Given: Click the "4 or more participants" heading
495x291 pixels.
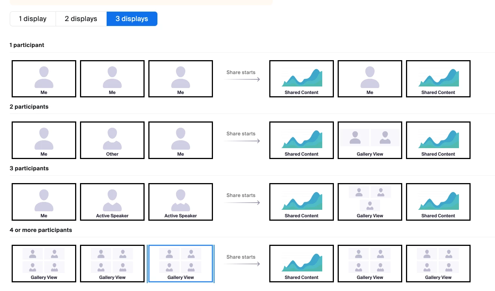Looking at the screenshot, I should [x=41, y=230].
